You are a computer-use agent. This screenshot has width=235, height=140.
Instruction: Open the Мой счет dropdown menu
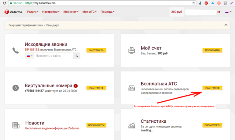click(71, 12)
